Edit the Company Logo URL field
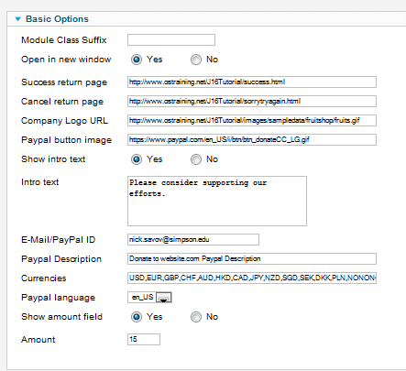 pyautogui.click(x=252, y=121)
